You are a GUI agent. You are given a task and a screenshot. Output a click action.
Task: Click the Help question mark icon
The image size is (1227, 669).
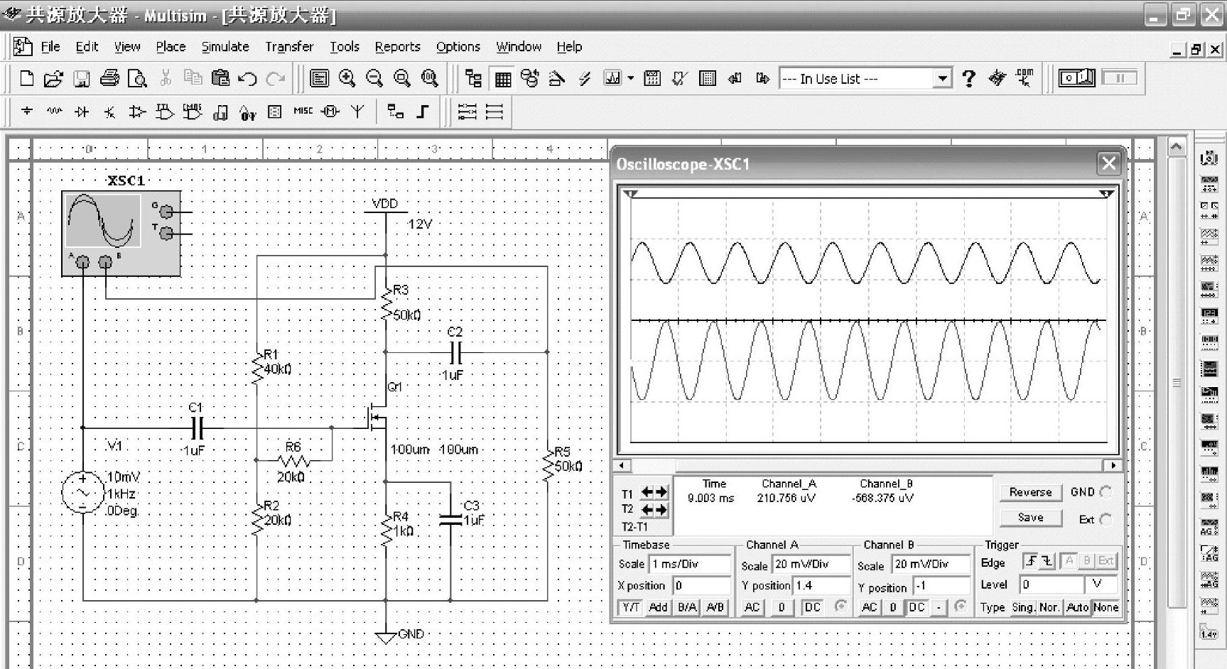[968, 78]
